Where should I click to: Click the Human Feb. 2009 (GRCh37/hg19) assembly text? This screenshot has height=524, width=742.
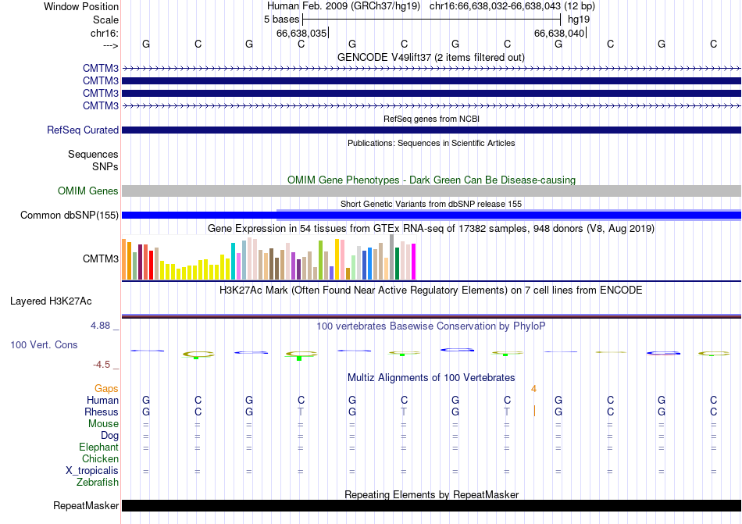point(344,6)
